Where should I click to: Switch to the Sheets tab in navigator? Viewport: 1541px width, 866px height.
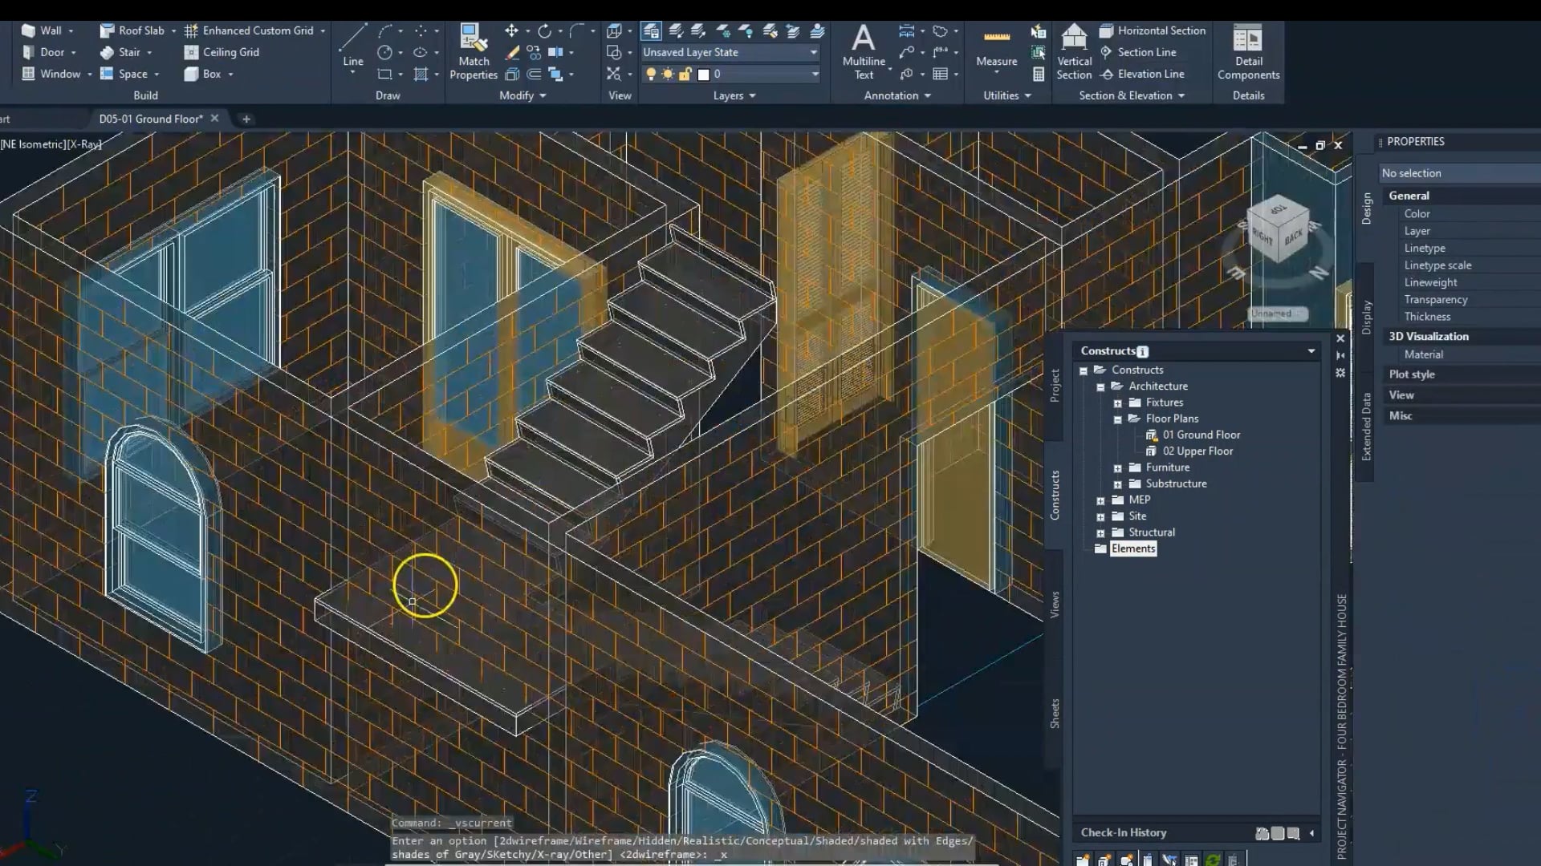pos(1055,714)
